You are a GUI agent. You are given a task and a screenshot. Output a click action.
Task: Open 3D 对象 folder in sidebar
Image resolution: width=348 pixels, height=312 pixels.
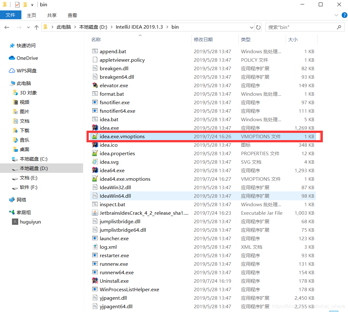(28, 93)
